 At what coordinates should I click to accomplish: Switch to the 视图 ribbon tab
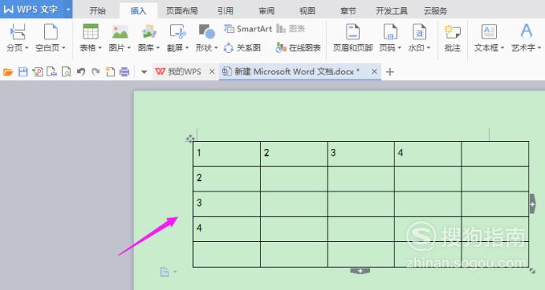click(307, 11)
